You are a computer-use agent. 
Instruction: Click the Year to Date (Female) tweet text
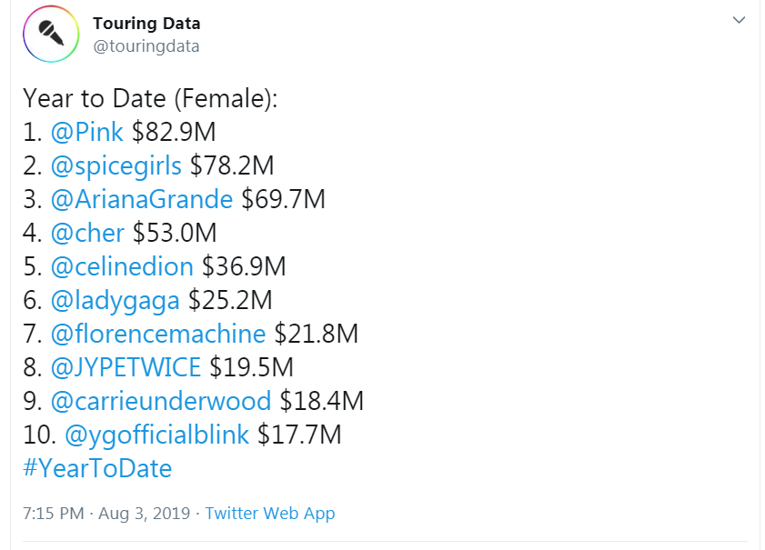[150, 98]
